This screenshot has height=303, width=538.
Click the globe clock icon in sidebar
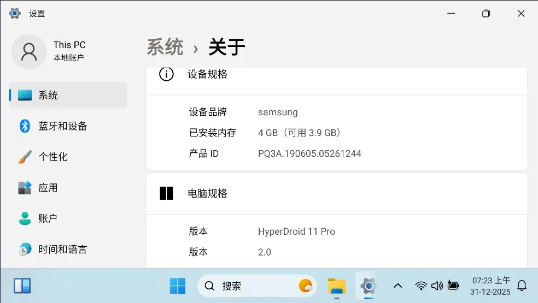coord(25,249)
